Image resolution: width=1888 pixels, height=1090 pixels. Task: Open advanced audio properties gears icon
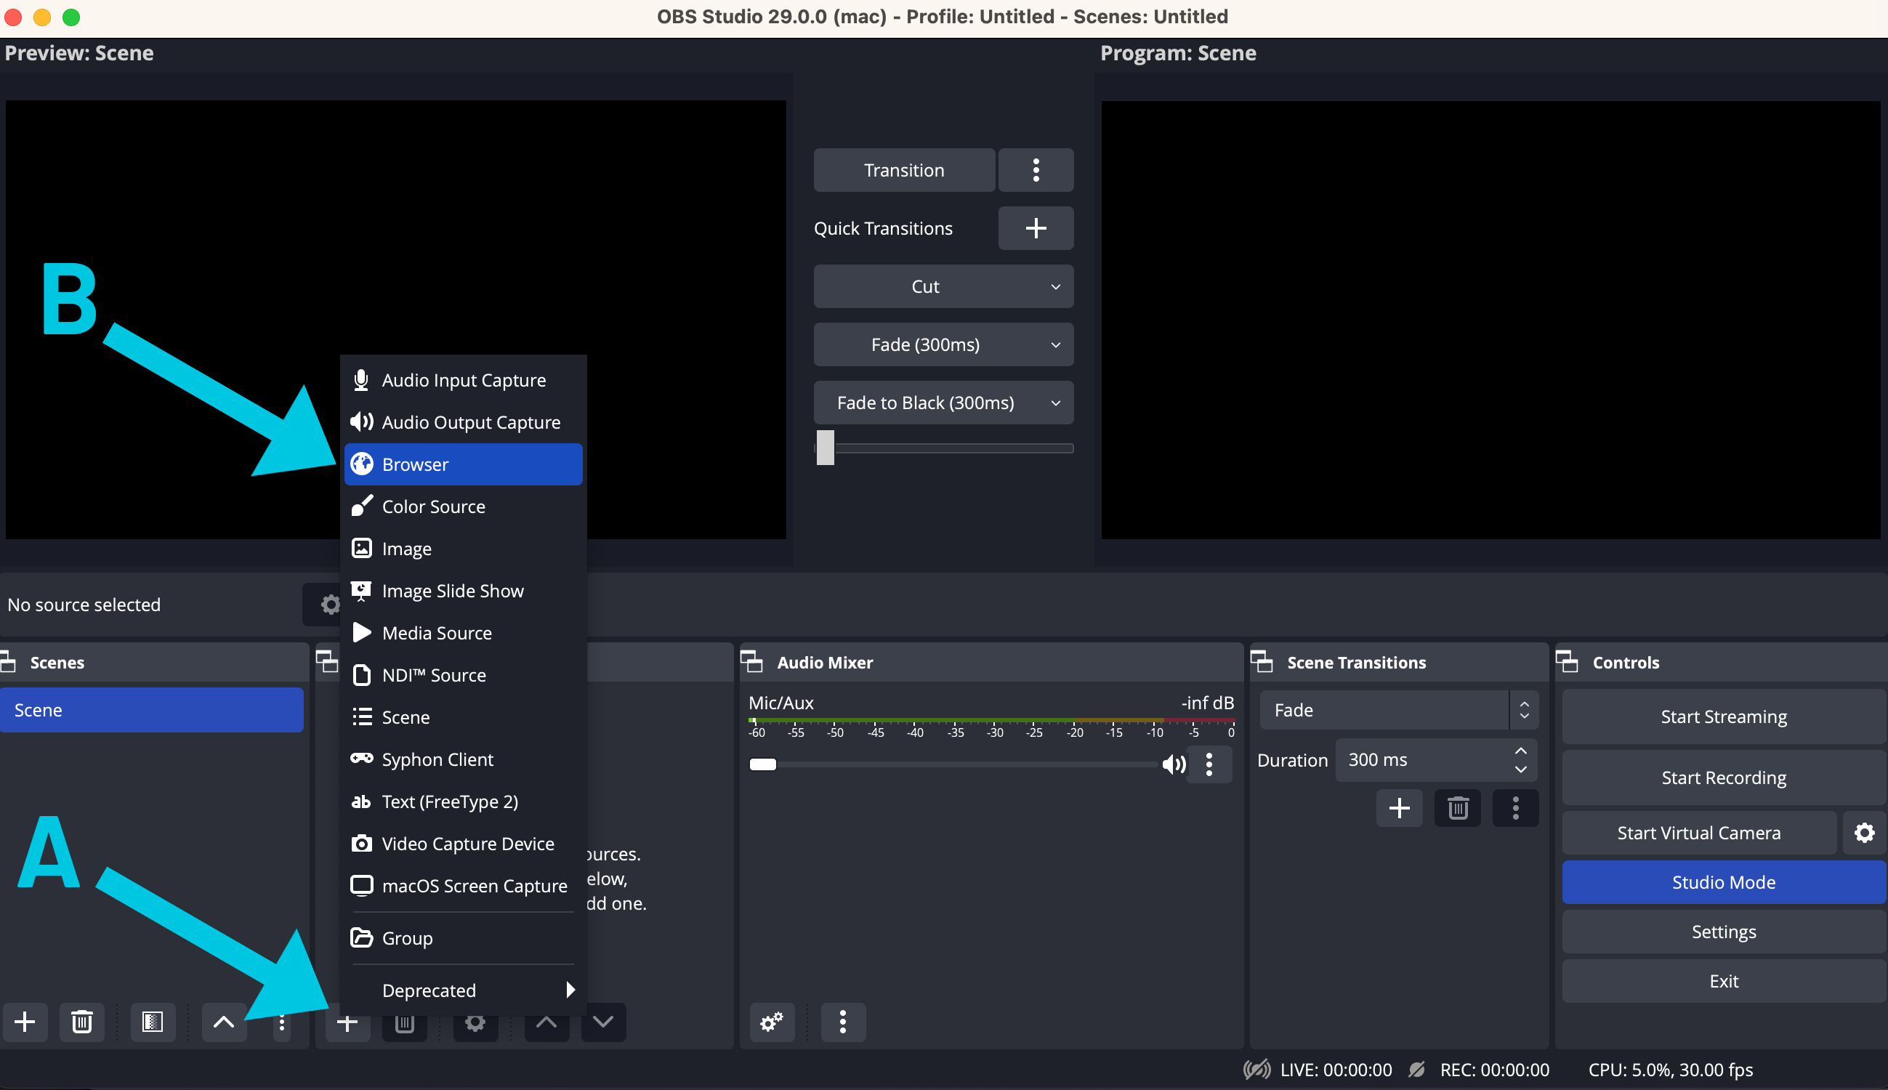click(772, 1022)
